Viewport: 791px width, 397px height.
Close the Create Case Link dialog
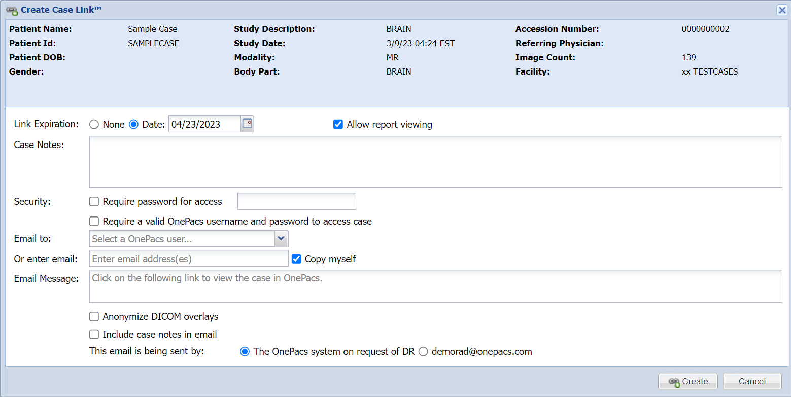782,10
